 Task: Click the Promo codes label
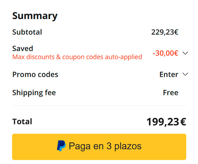coord(35,74)
